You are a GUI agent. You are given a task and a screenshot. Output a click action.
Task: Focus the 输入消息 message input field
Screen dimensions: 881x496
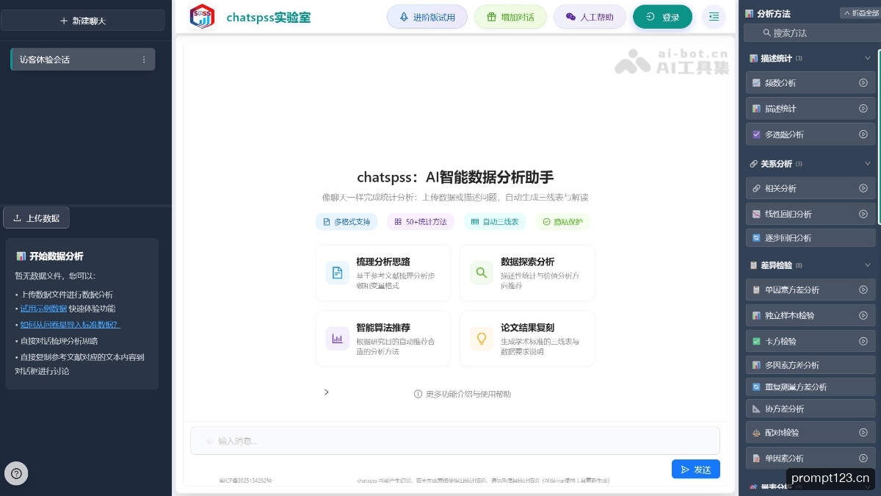click(455, 441)
